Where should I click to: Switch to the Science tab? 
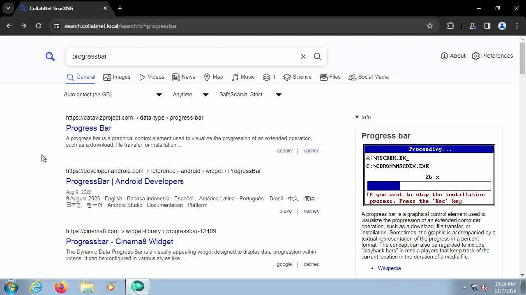298,77
